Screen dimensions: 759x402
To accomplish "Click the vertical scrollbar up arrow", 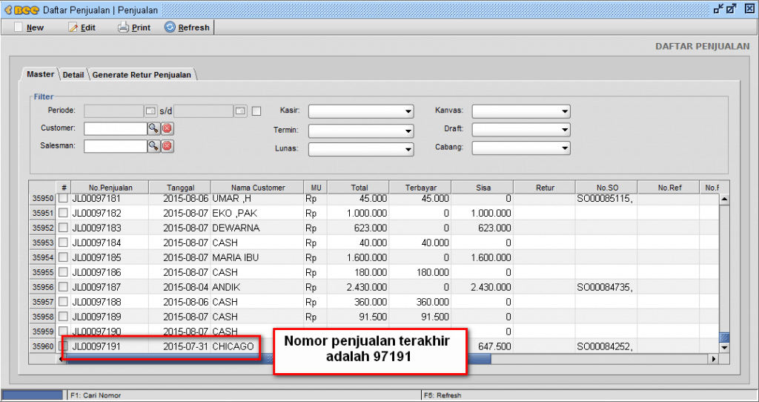I will tap(724, 199).
